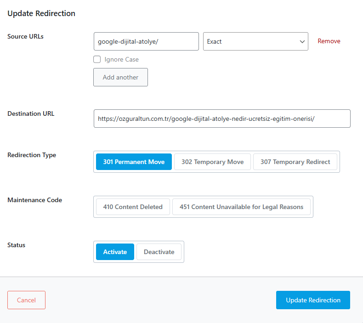Select 307 Temporary Redirect option

click(295, 162)
